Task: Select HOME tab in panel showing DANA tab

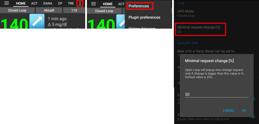Action: pos(21,3)
